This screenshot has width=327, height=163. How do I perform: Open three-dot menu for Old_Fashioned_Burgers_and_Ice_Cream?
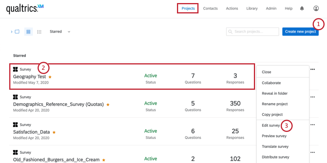312,152
